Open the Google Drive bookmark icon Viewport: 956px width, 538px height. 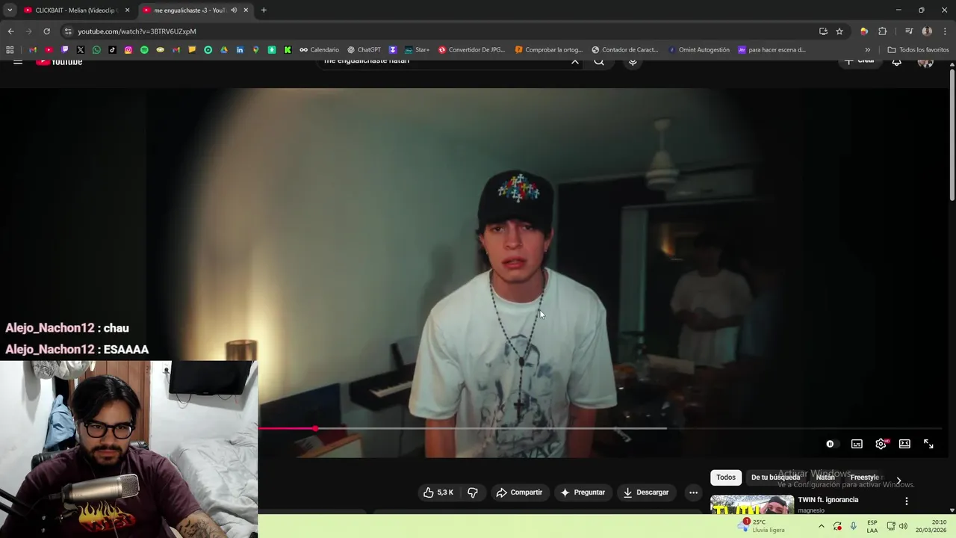click(x=224, y=50)
